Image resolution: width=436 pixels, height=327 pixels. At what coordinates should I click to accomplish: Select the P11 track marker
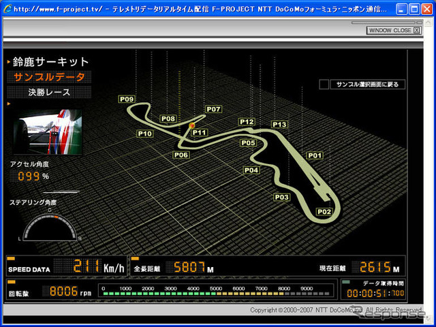tap(200, 133)
